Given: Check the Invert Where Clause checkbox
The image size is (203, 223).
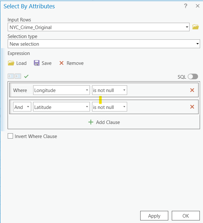Looking at the screenshot, I should click(x=11, y=136).
